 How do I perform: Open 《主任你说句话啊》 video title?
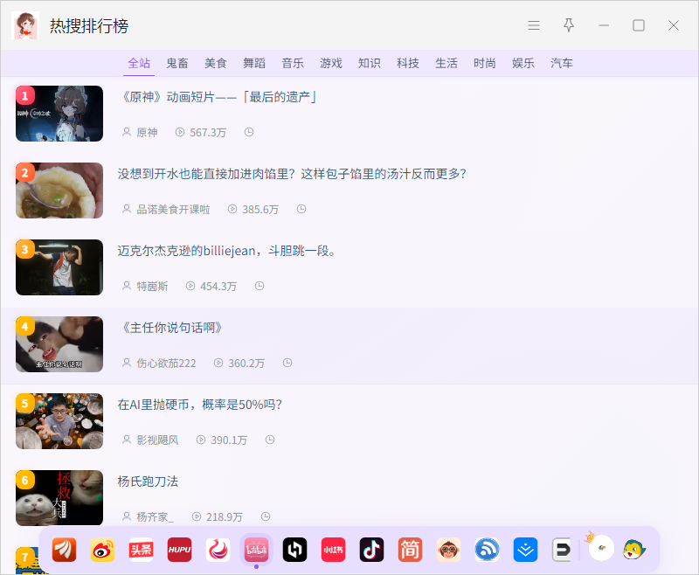click(x=171, y=328)
